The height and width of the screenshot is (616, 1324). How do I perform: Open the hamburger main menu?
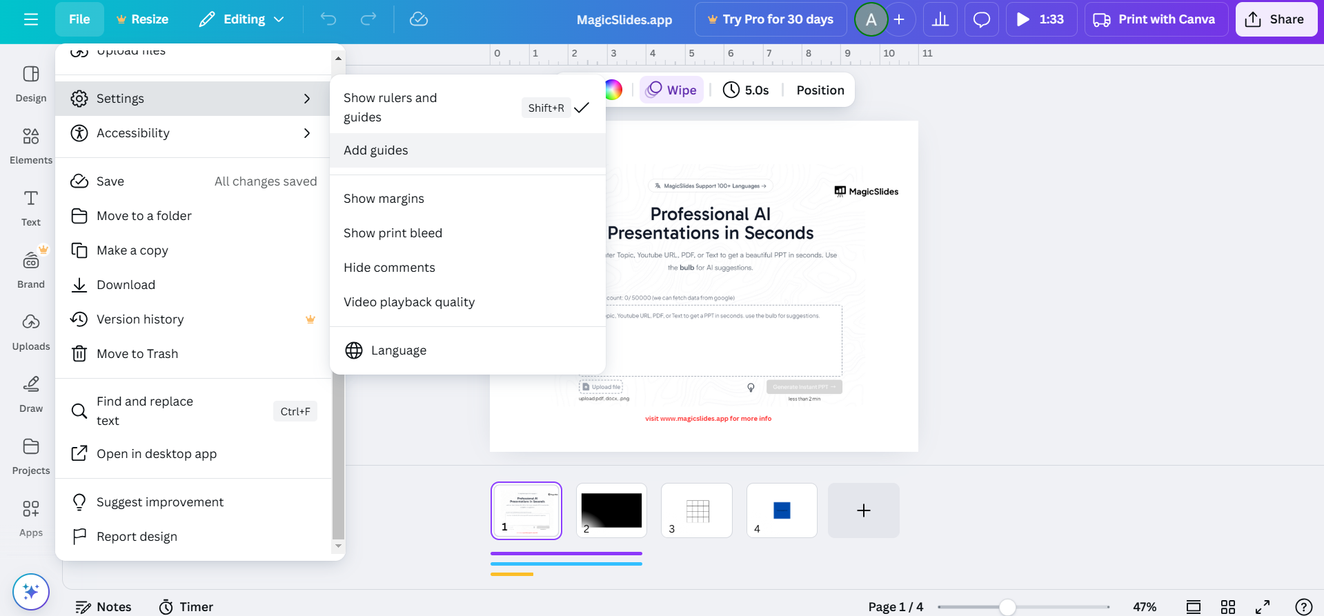point(31,19)
